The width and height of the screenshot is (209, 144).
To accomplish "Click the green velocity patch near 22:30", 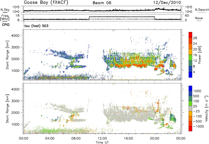I will pos(173,117).
